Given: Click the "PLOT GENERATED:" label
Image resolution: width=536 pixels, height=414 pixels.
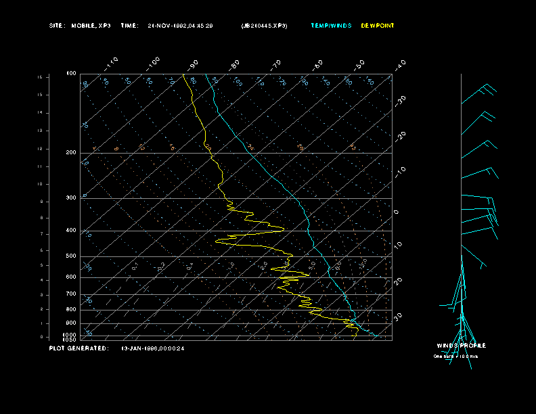Looking at the screenshot, I should tap(79, 348).
